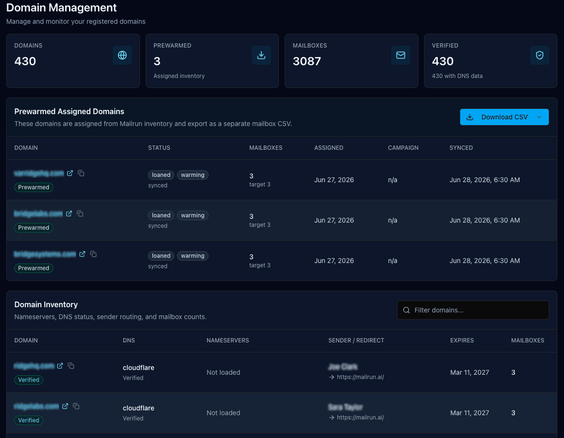This screenshot has width=564, height=438.
Task: Open external link for third prewarmed domain
Action: pyautogui.click(x=82, y=254)
